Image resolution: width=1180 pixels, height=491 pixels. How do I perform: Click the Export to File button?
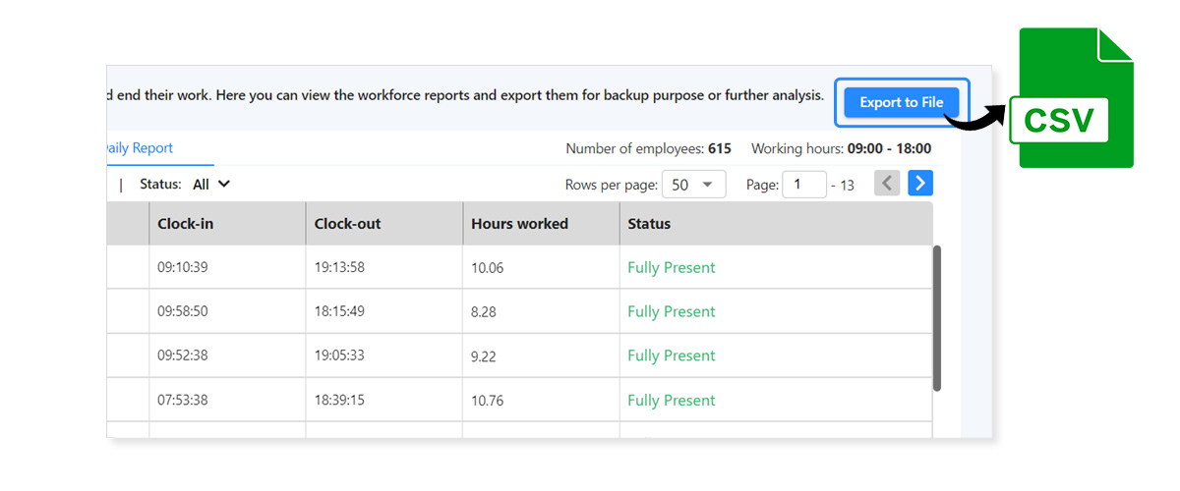(901, 102)
